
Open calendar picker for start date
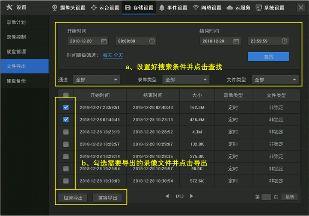(104, 41)
